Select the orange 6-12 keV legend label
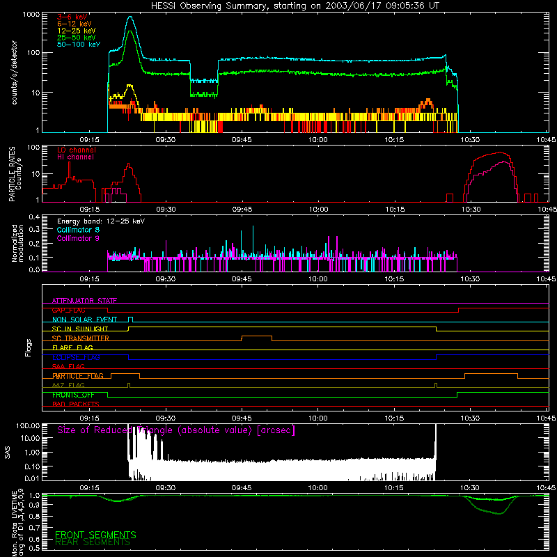Image resolution: width=557 pixels, height=557 pixels. click(x=74, y=24)
